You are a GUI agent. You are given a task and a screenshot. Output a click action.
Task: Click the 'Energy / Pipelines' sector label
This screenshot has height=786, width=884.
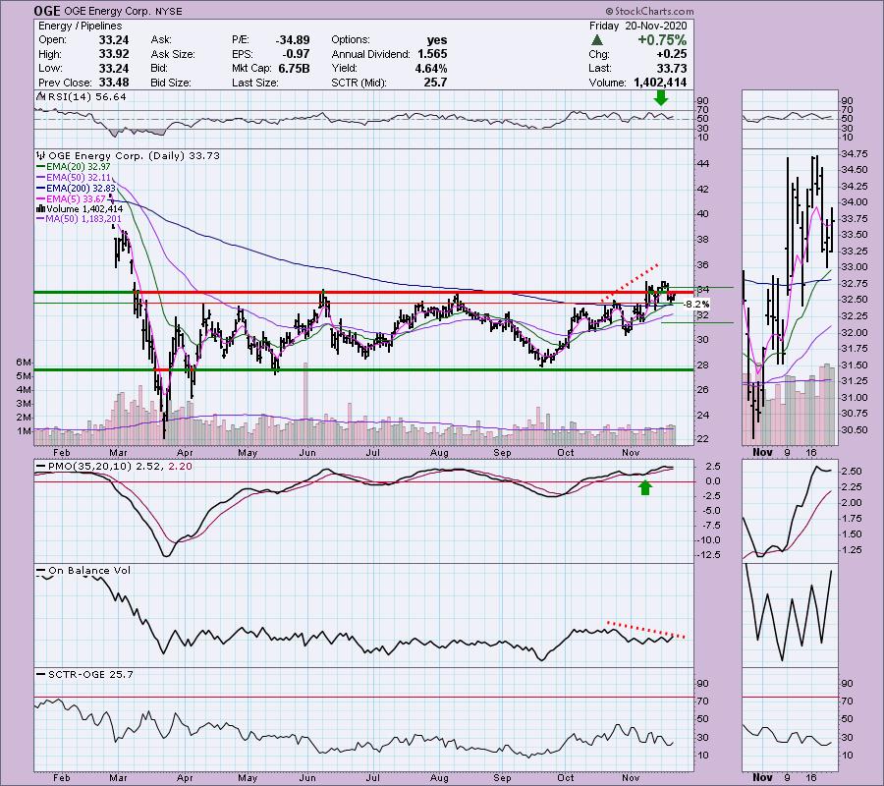click(81, 26)
